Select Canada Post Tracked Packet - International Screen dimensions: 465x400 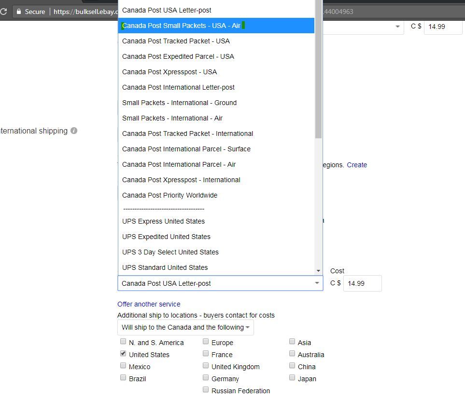pos(216,133)
